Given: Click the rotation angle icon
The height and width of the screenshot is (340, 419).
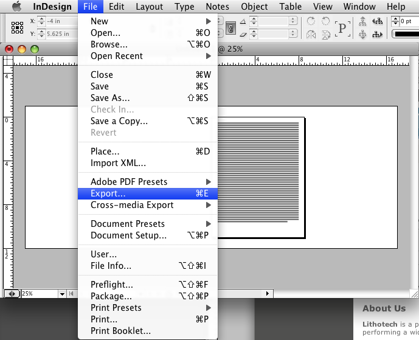Looking at the screenshot, I should point(243,21).
